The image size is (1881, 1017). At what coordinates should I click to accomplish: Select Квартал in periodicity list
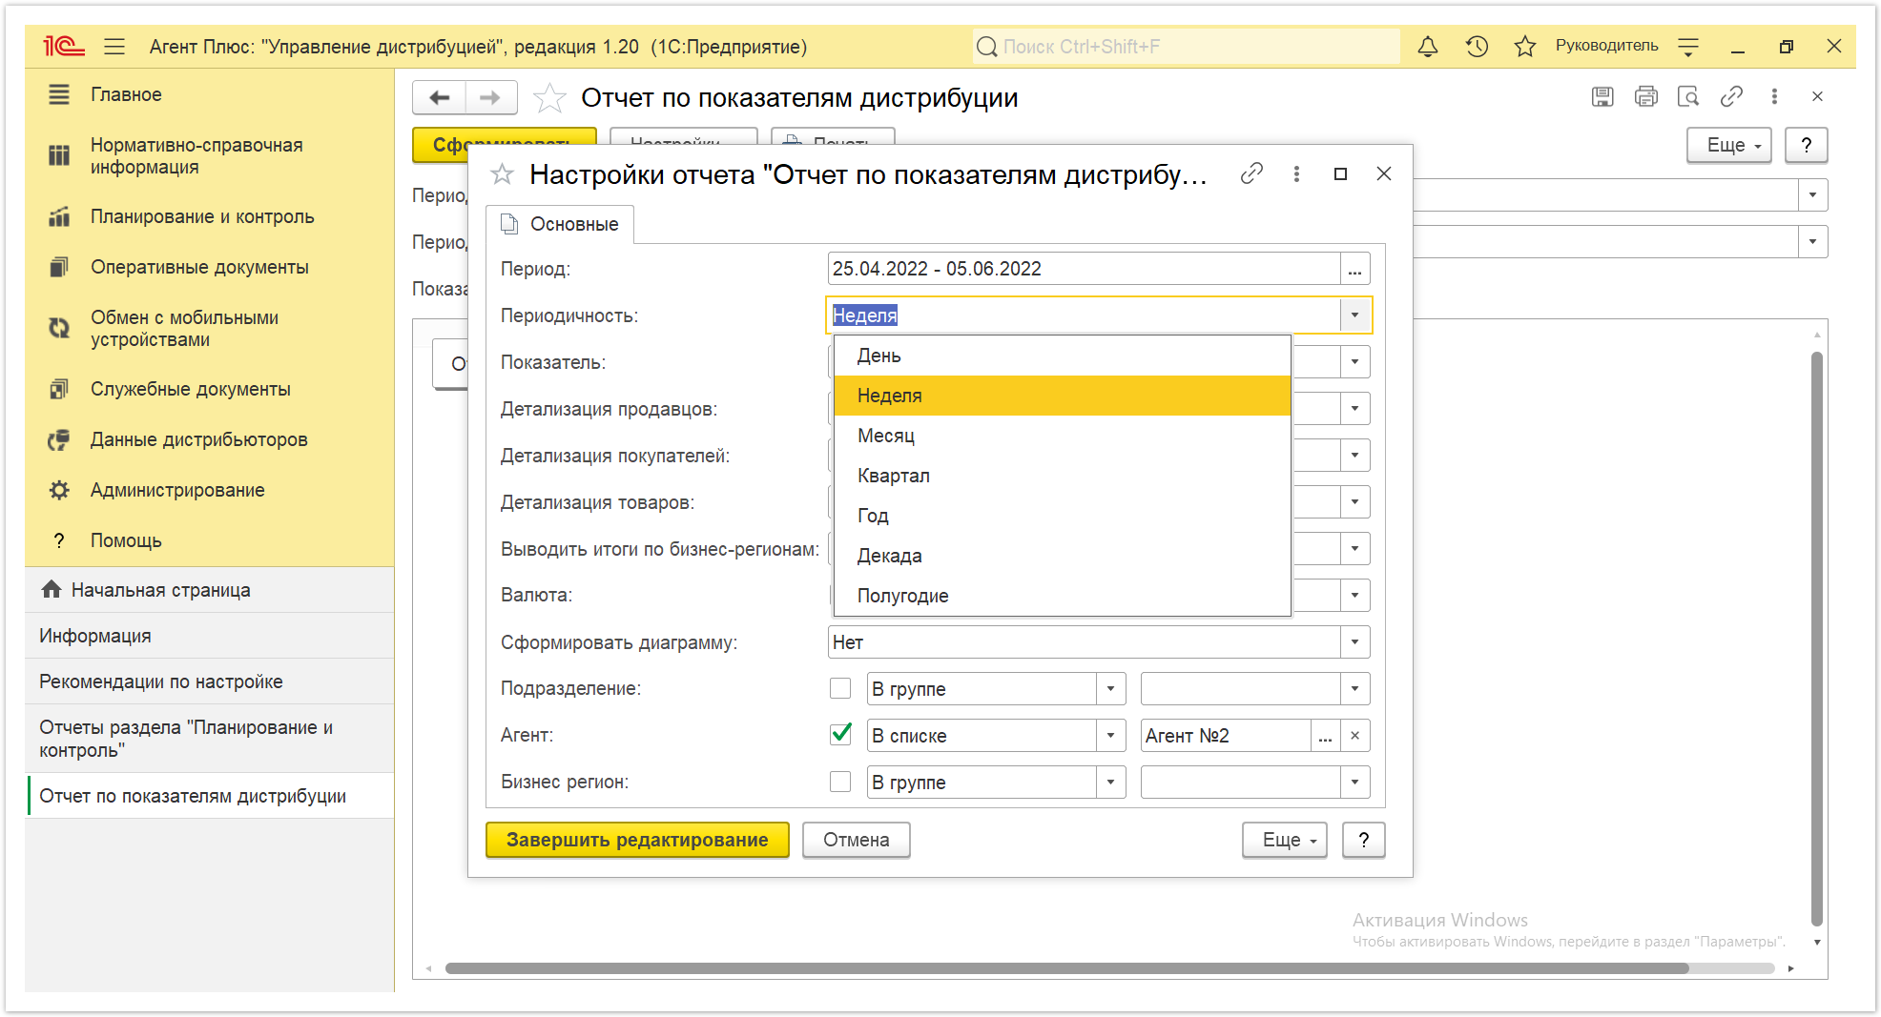click(x=1062, y=476)
